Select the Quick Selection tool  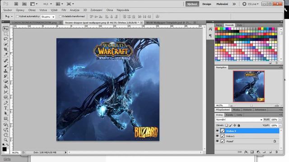6,44
